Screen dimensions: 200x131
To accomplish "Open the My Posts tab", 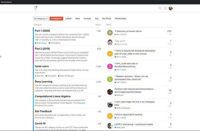I will pyautogui.click(x=107, y=18).
